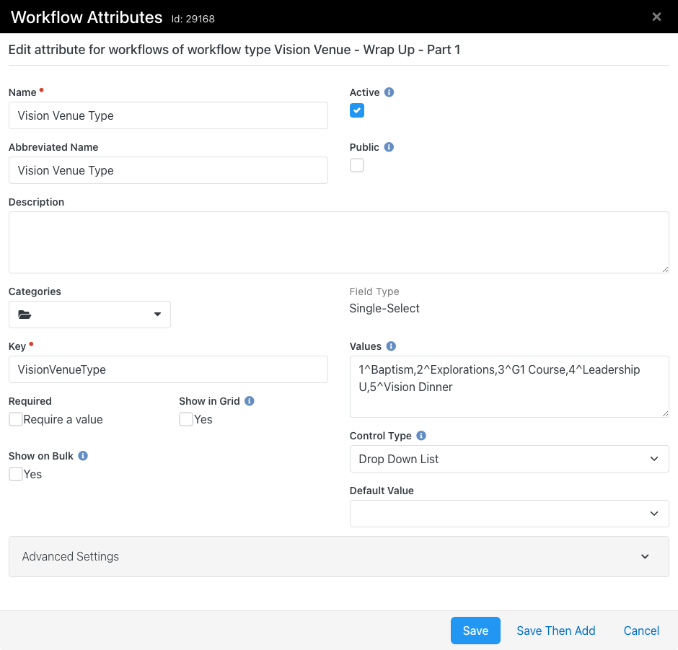Image resolution: width=678 pixels, height=650 pixels.
Task: Click the Public info icon
Action: click(389, 147)
